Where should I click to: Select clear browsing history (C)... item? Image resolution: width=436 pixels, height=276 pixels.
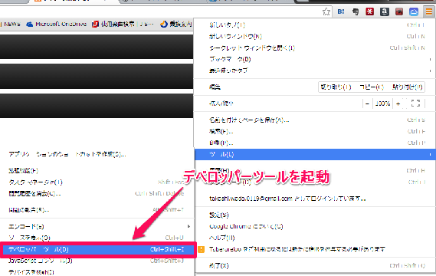click(x=97, y=193)
